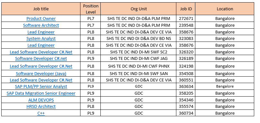
Task: Click Org Unit cell ending in SWF SC2
Action: 139,52
